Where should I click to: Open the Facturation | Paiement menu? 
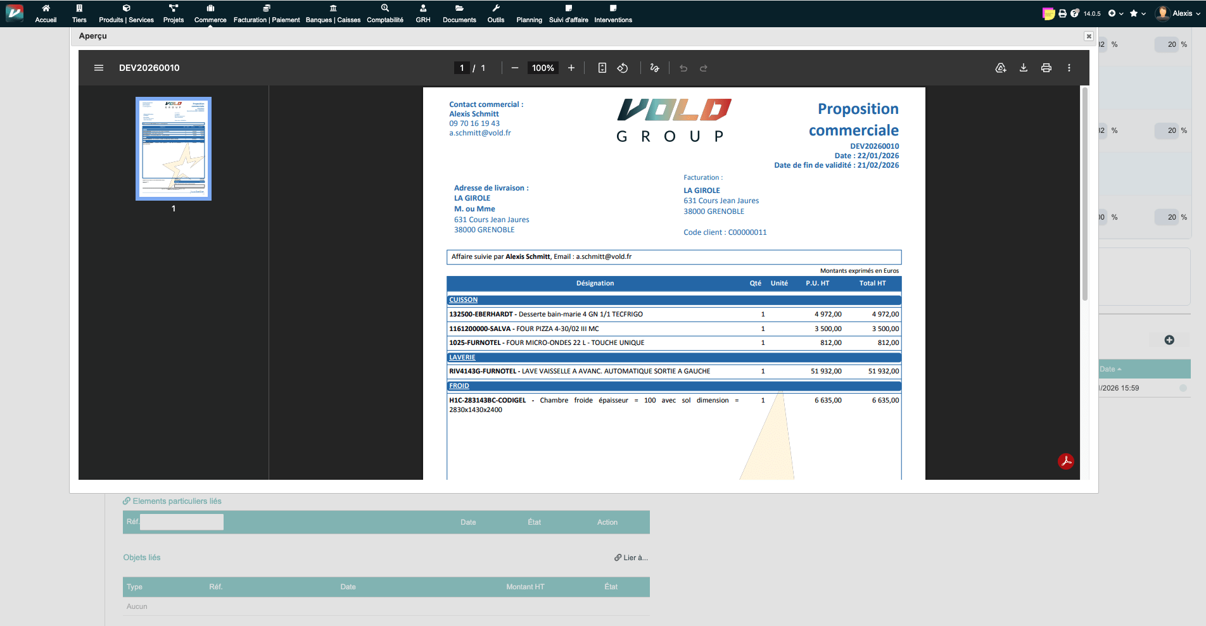(267, 14)
